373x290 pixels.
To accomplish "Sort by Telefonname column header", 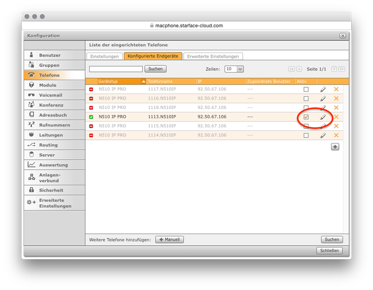I will click(x=171, y=82).
